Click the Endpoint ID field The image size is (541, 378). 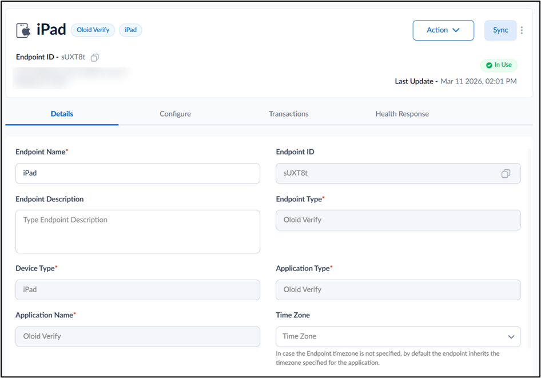click(x=398, y=173)
